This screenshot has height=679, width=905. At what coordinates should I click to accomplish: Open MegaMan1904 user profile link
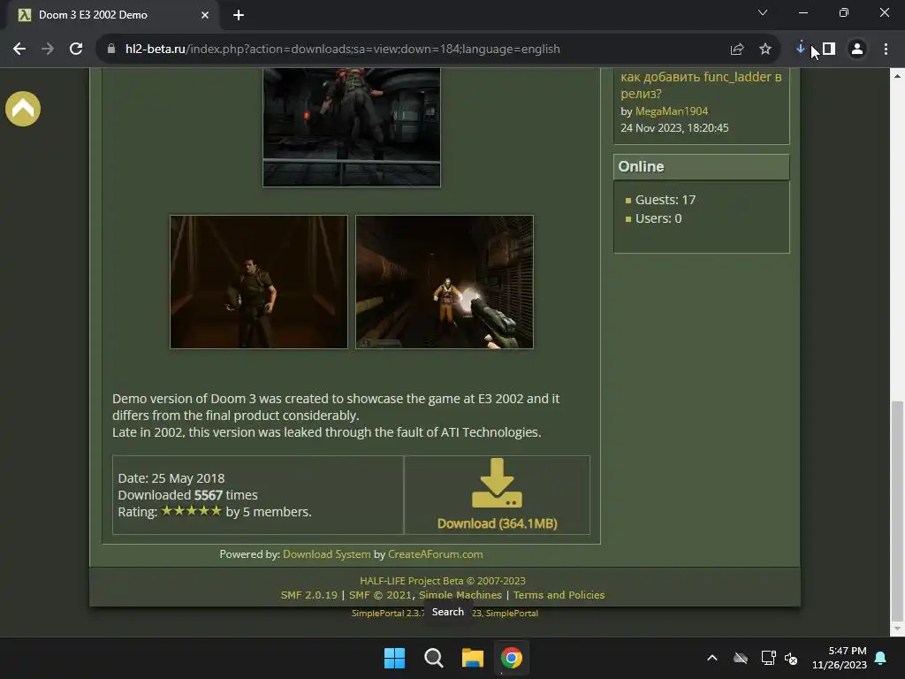click(x=672, y=111)
